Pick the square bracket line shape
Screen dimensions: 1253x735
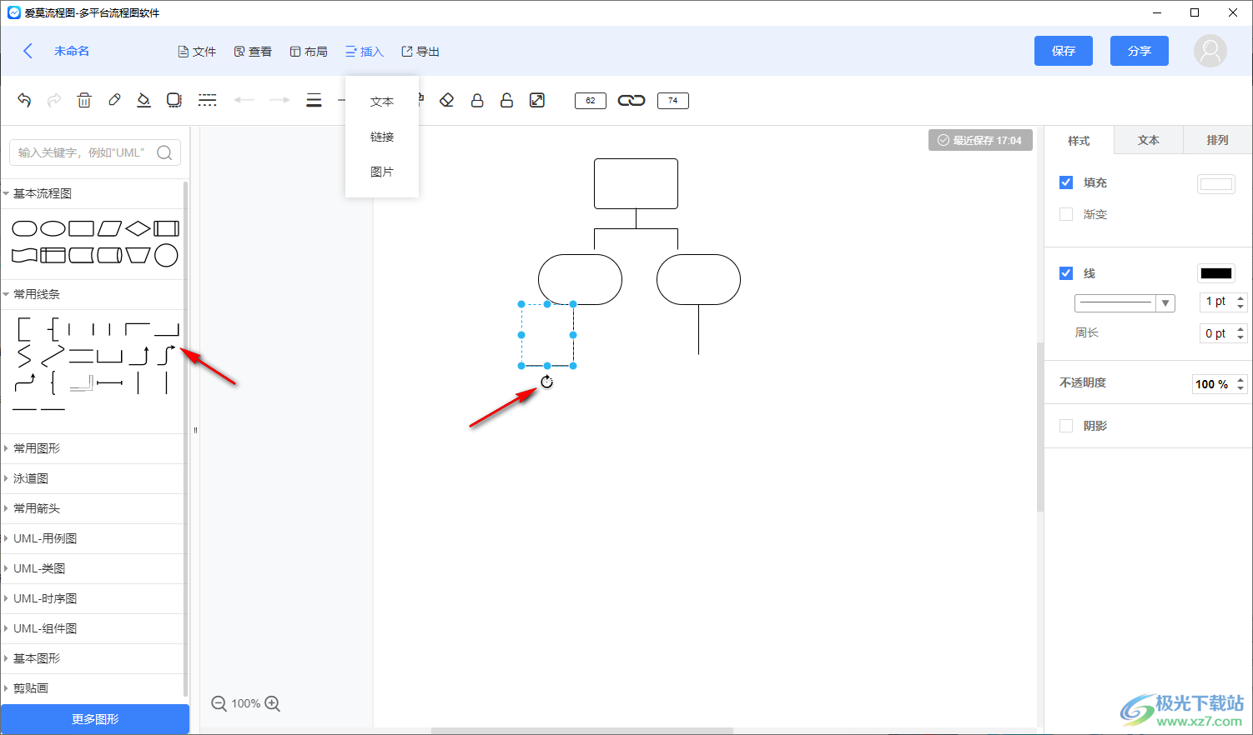(x=24, y=329)
